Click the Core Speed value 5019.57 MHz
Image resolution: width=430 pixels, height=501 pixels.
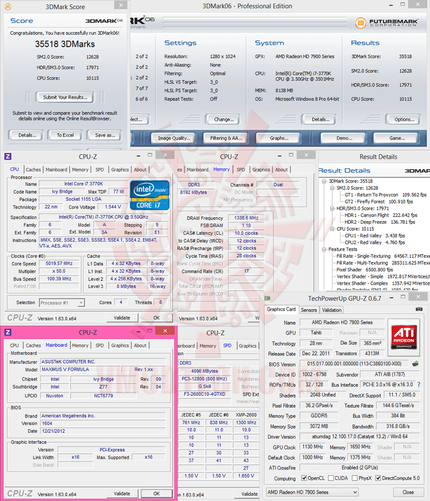[59, 263]
